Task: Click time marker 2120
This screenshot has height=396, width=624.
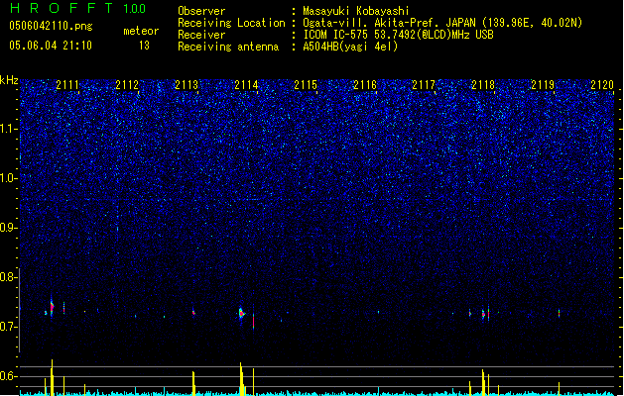Action: click(602, 85)
